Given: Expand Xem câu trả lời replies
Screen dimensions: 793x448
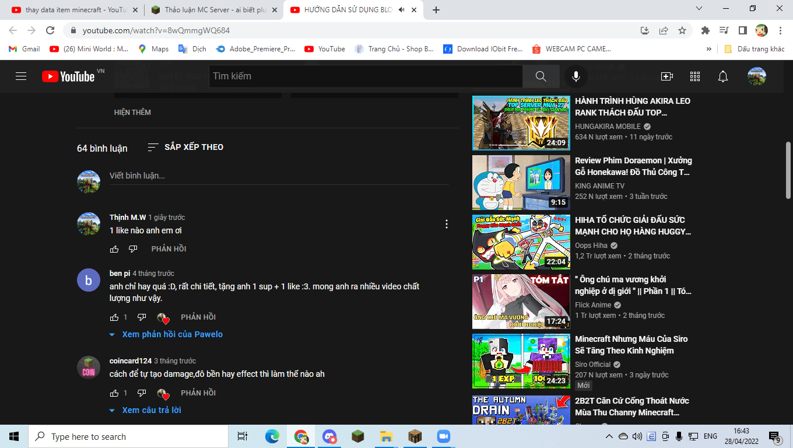Looking at the screenshot, I should 145,410.
